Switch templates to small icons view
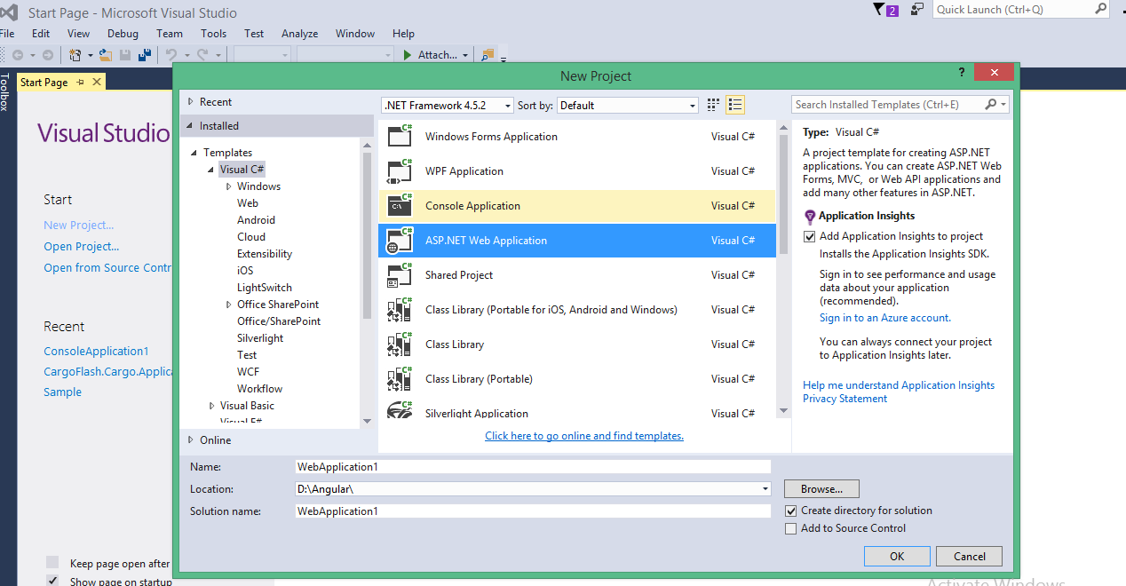 (713, 105)
